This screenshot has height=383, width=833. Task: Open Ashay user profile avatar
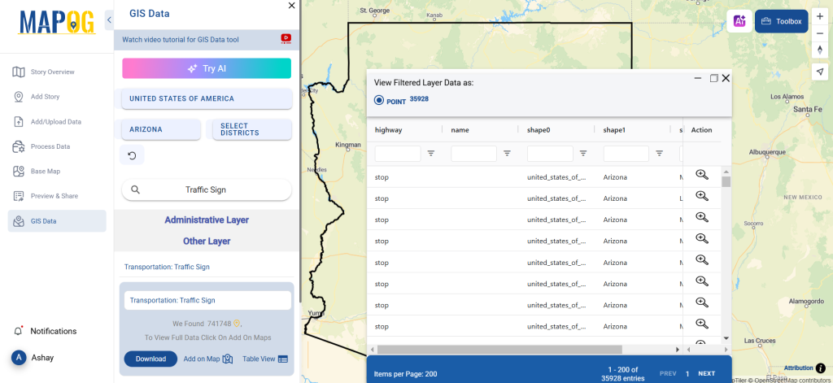click(x=20, y=358)
